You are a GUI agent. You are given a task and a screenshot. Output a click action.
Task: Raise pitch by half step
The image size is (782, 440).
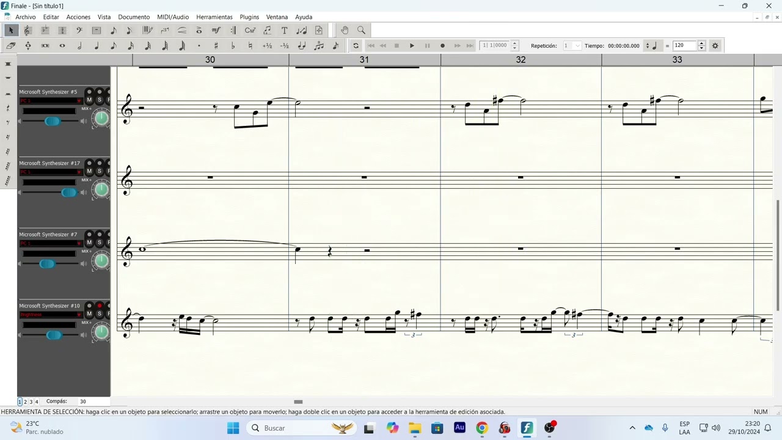268,46
